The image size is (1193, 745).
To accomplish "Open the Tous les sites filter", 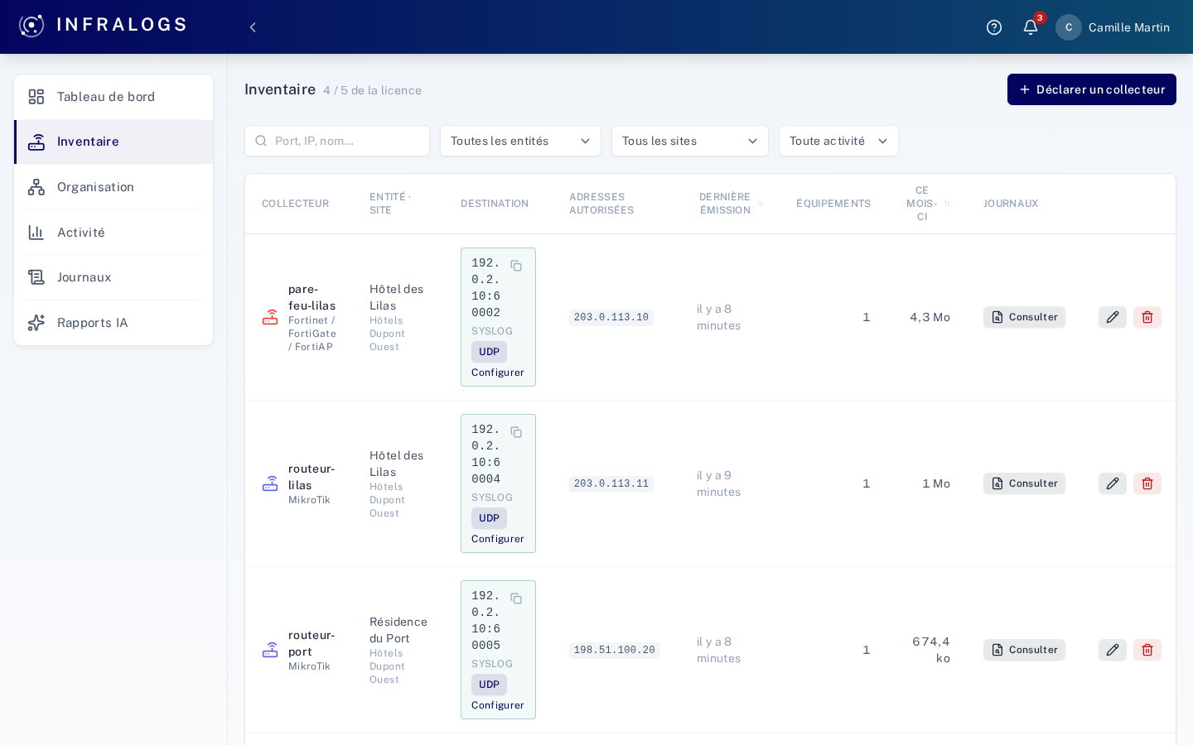I will point(690,141).
